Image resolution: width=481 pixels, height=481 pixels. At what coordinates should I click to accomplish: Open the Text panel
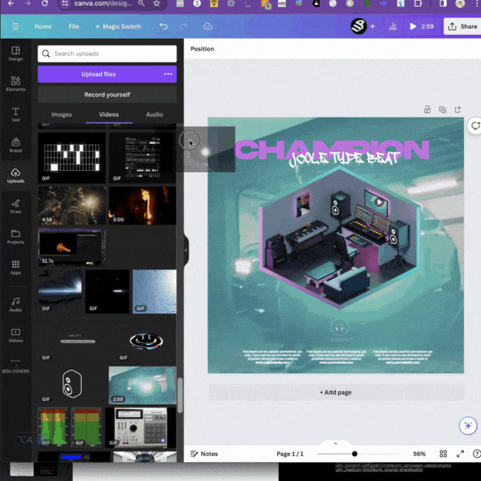(16, 114)
